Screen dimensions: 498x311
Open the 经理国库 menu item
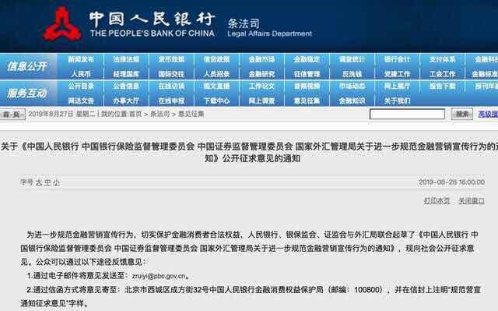pyautogui.click(x=126, y=74)
